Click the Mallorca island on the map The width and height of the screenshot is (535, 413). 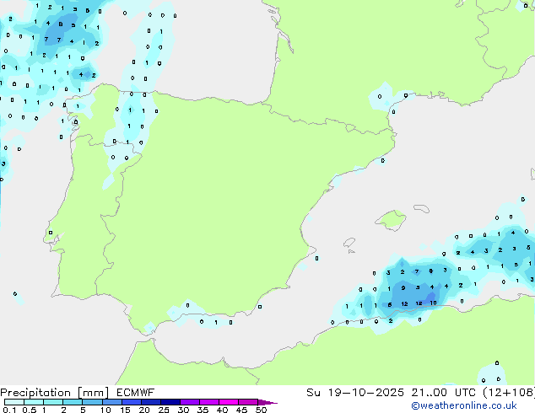click(391, 220)
